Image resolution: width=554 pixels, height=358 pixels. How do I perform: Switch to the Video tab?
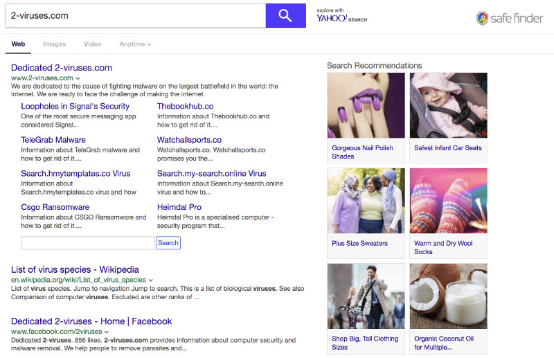pyautogui.click(x=93, y=44)
